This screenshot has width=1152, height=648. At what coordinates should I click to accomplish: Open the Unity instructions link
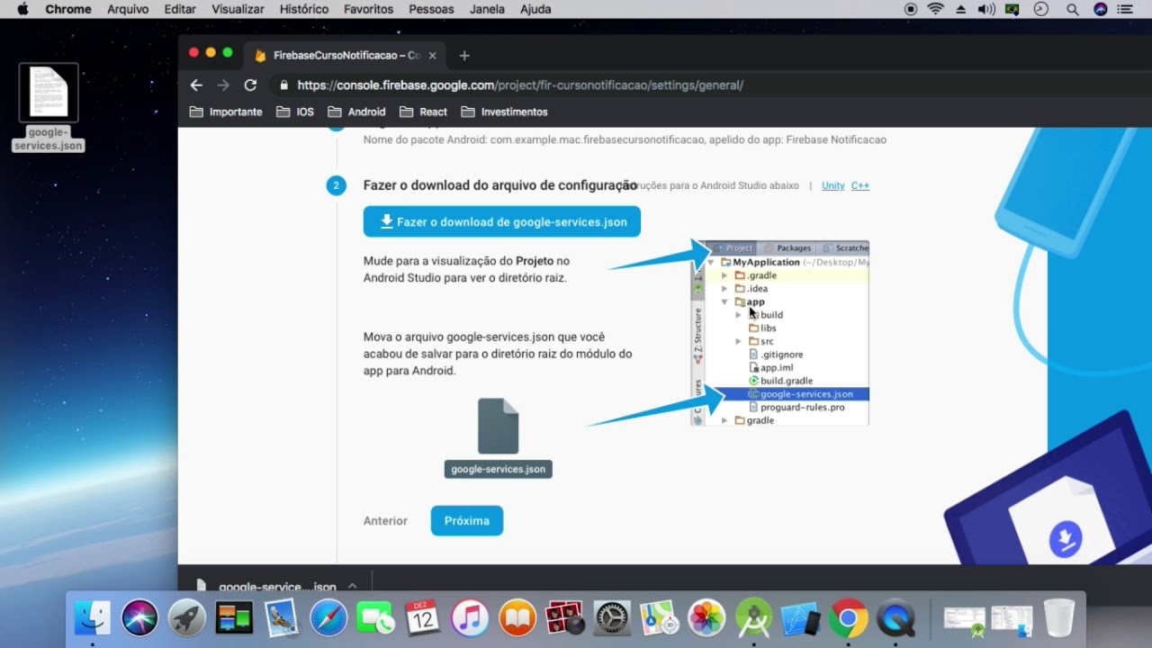point(833,185)
